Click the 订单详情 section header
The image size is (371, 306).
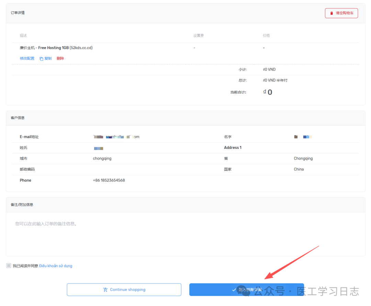18,13
